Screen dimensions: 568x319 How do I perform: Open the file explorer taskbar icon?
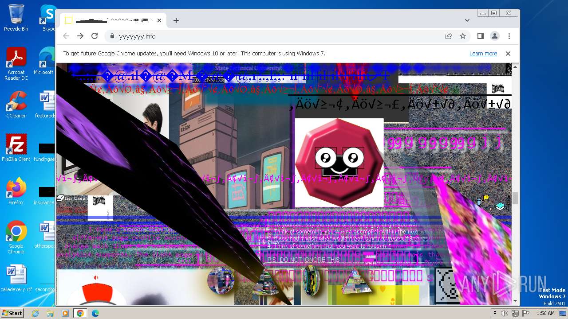[x=50, y=313]
